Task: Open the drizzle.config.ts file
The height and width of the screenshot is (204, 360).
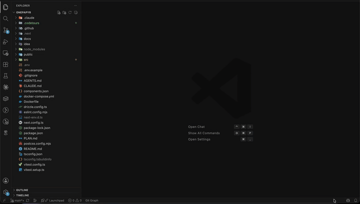Action: pyautogui.click(x=46, y=106)
